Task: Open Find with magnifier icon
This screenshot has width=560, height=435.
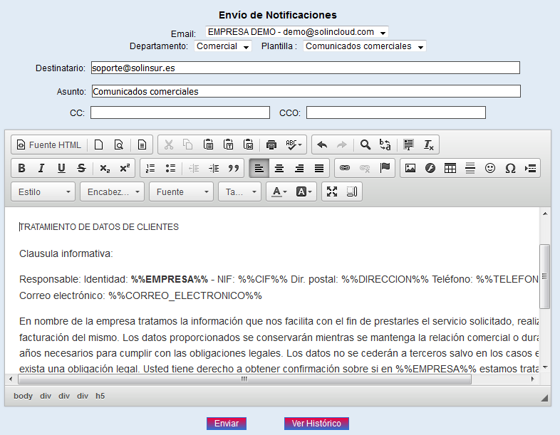Action: pos(365,145)
